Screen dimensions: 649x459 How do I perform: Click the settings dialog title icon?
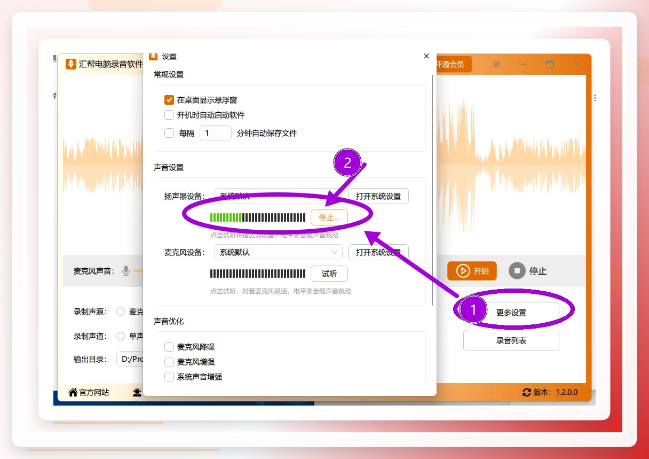(154, 56)
